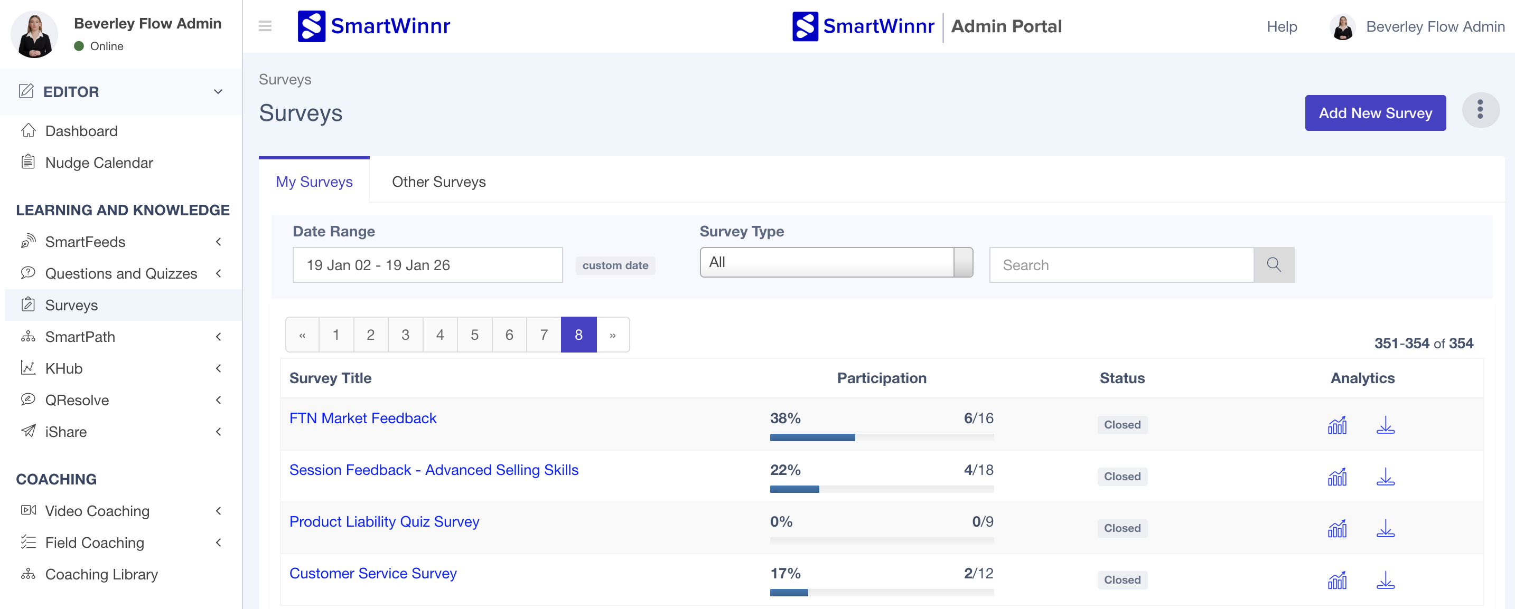Image resolution: width=1515 pixels, height=609 pixels.
Task: Select the My Surveys tab
Action: point(314,182)
